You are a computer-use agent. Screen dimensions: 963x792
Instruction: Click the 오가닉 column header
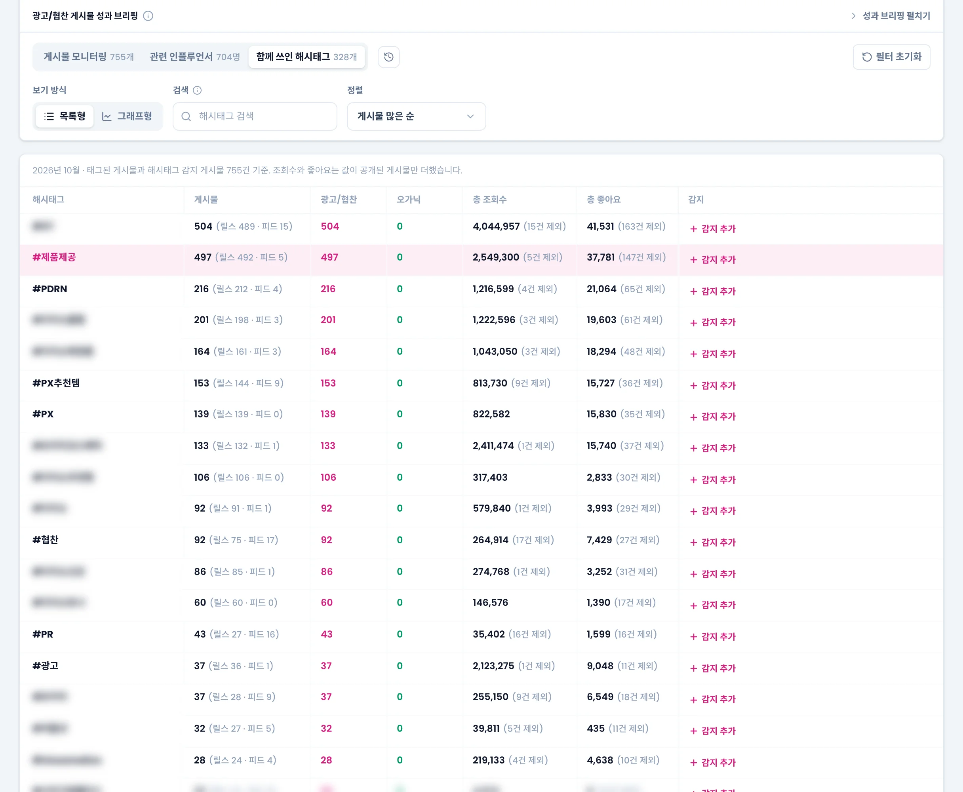pos(408,200)
